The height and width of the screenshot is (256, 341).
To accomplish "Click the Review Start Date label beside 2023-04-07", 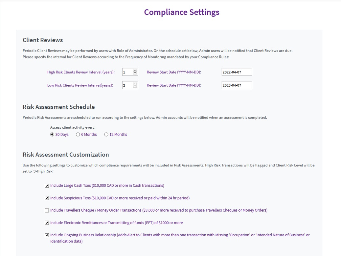I will pyautogui.click(x=174, y=85).
